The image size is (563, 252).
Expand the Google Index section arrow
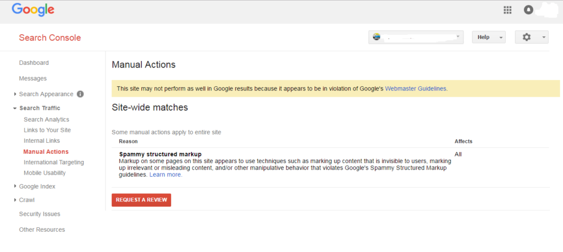point(15,186)
